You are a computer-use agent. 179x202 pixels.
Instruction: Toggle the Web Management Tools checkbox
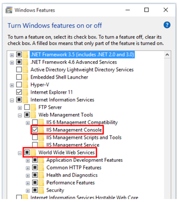pos(27,114)
